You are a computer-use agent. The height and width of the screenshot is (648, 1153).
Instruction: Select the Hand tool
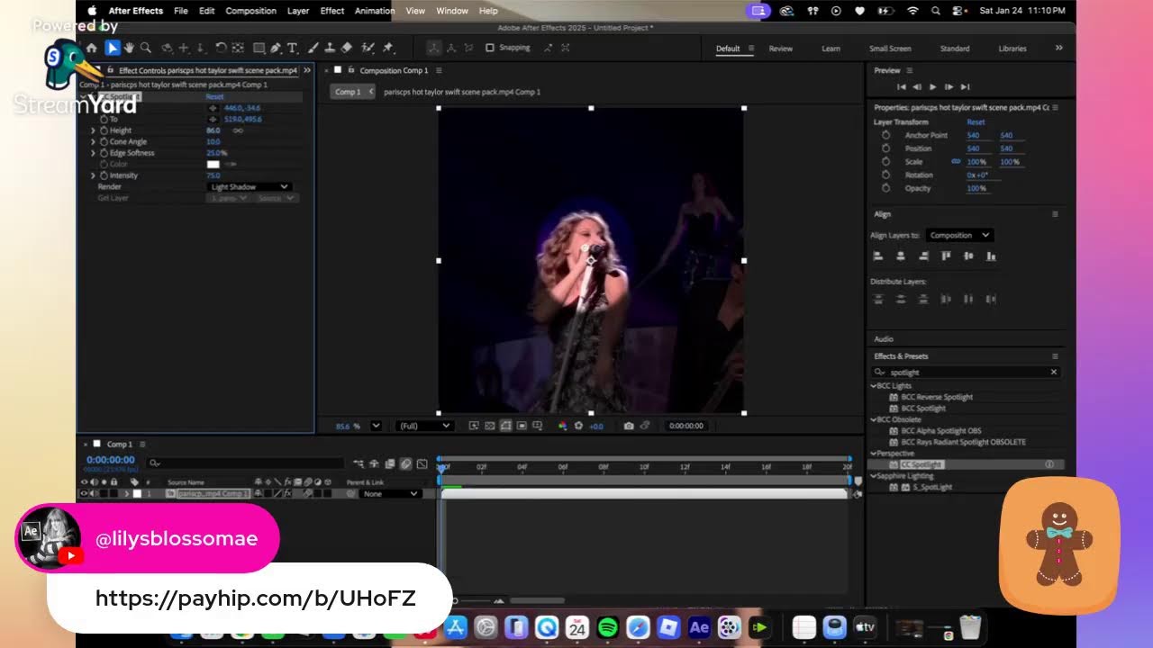(x=129, y=48)
